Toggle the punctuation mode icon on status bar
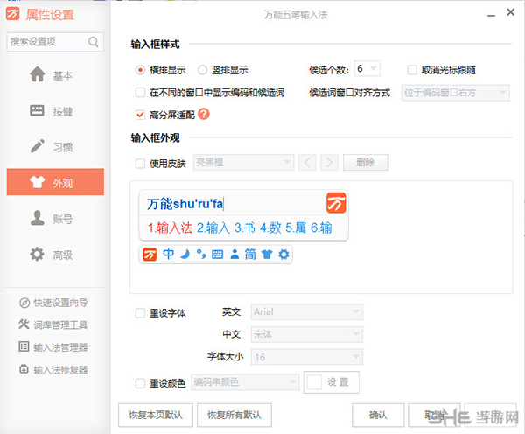Viewport: 525px width, 434px height. [201, 255]
